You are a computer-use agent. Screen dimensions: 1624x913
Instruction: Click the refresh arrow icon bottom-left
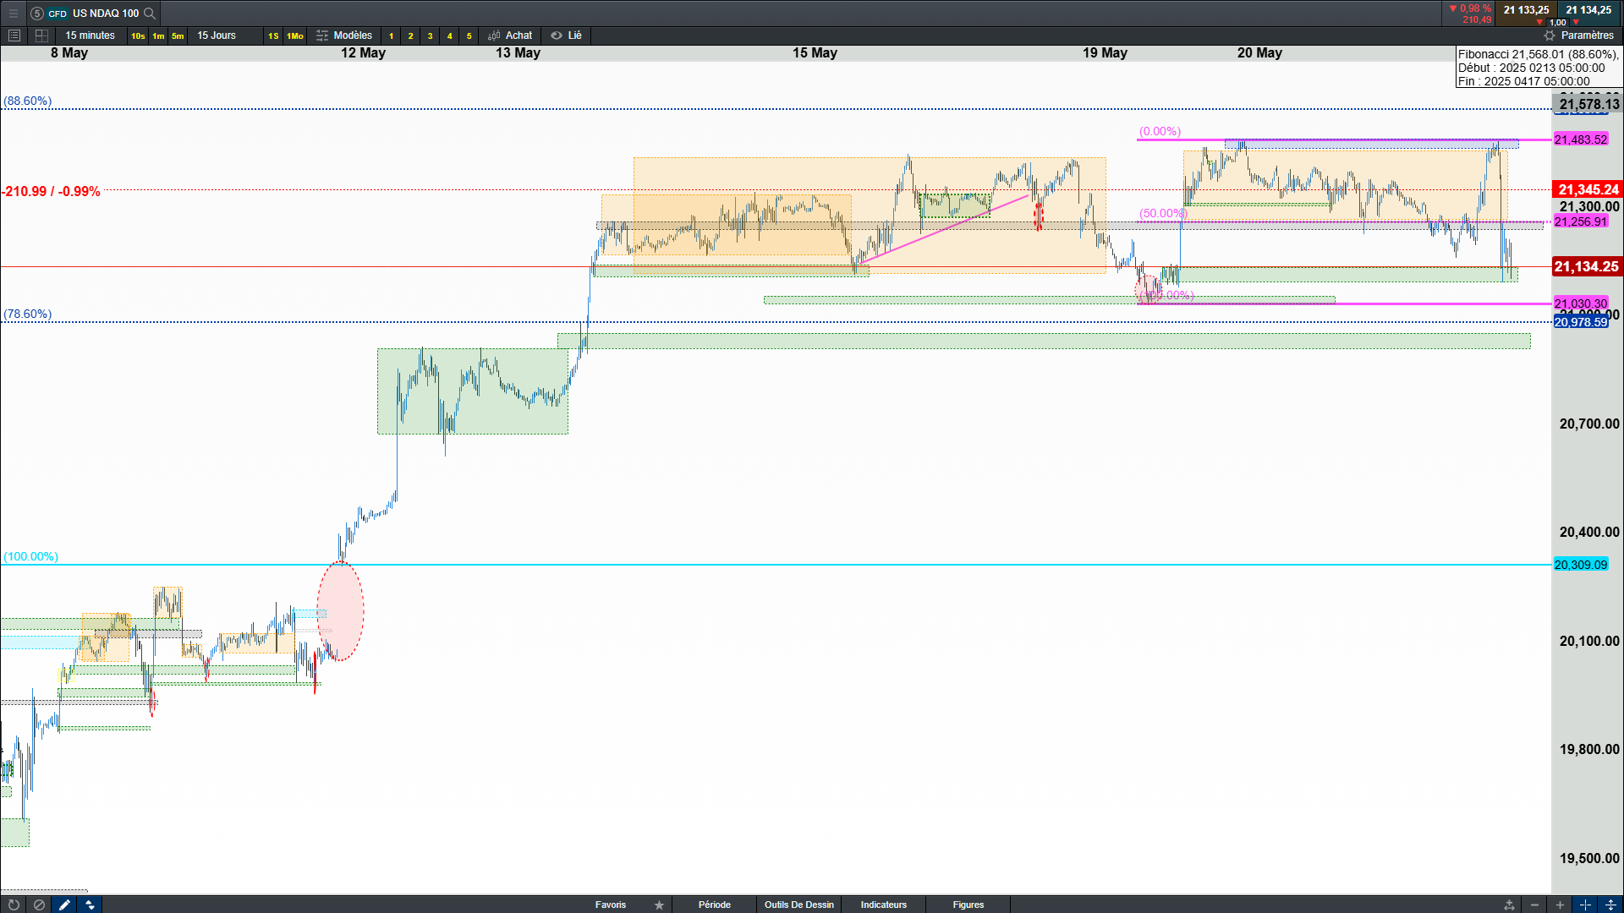14,905
